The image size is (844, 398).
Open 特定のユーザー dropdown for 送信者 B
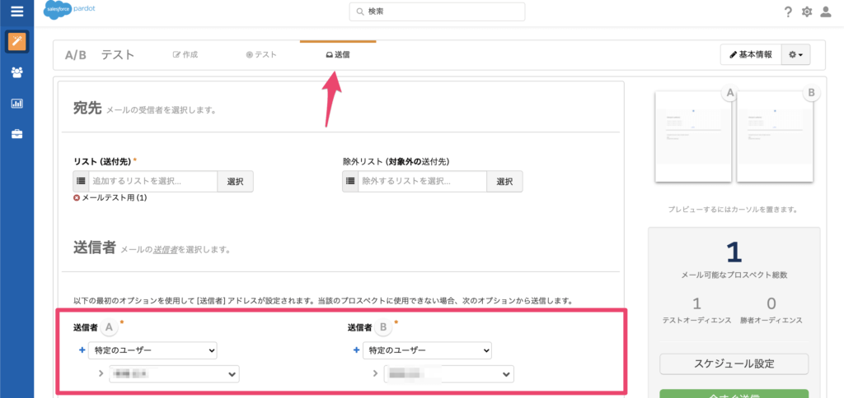pyautogui.click(x=427, y=350)
